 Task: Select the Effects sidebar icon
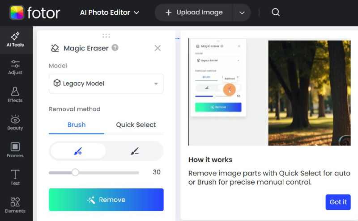click(x=15, y=95)
